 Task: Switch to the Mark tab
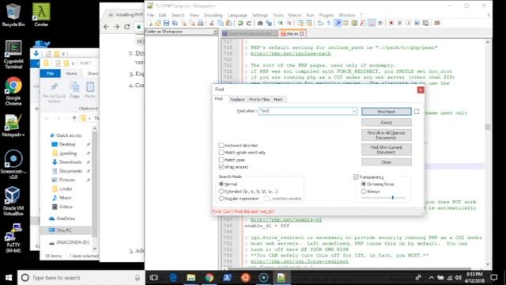tap(278, 100)
